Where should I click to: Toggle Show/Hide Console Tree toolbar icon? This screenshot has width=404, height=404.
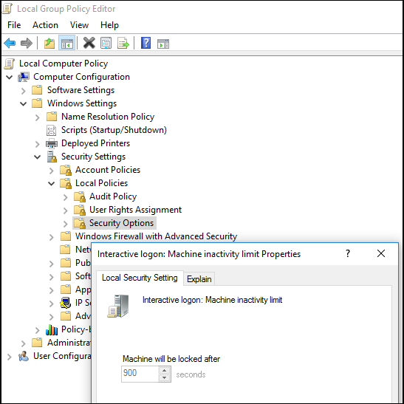tap(66, 43)
